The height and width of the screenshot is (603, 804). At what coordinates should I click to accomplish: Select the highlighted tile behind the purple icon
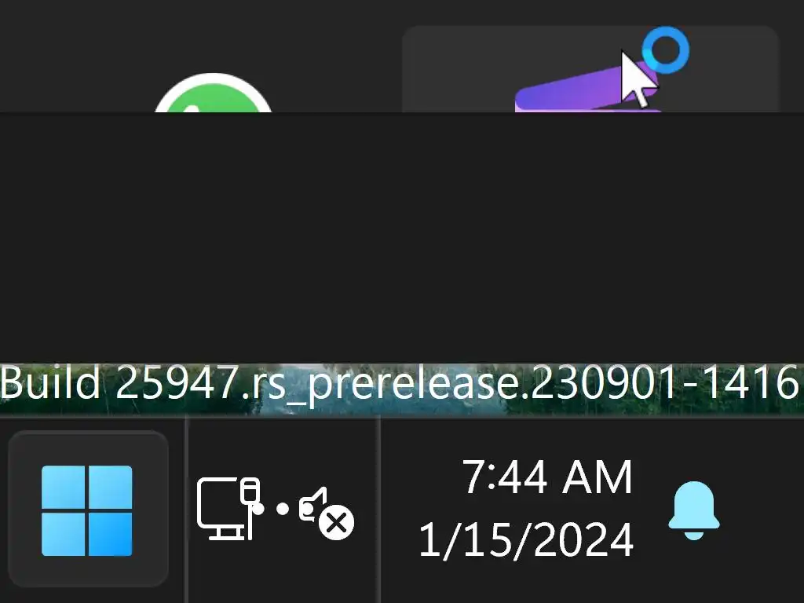pyautogui.click(x=590, y=69)
